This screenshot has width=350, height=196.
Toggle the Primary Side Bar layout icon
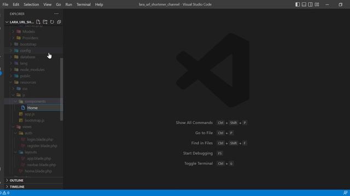pos(297,4)
